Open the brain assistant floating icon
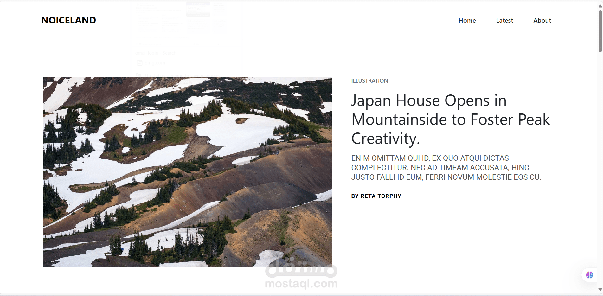The width and height of the screenshot is (603, 296). pos(589,275)
